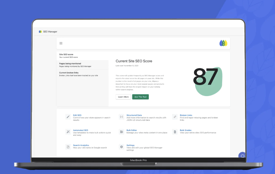Click "View and edit your global SEO Manager" text
Screen dimensions: 275x174
pos(144,149)
